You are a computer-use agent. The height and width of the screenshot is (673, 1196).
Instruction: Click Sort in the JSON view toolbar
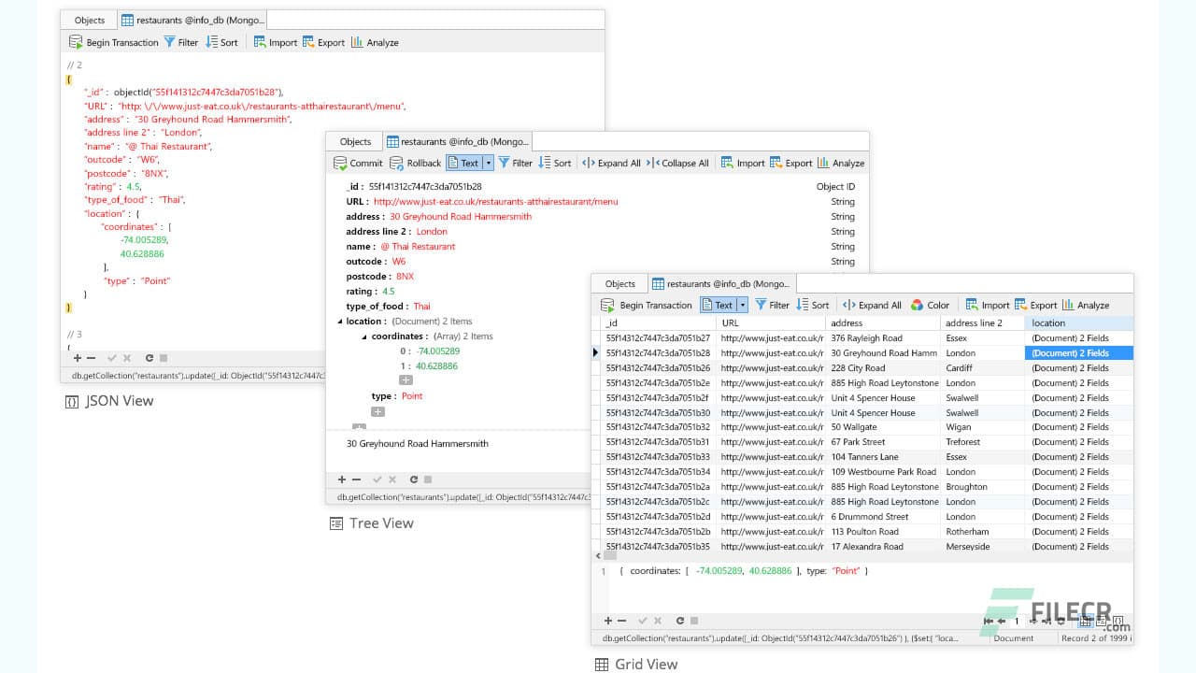(x=221, y=42)
